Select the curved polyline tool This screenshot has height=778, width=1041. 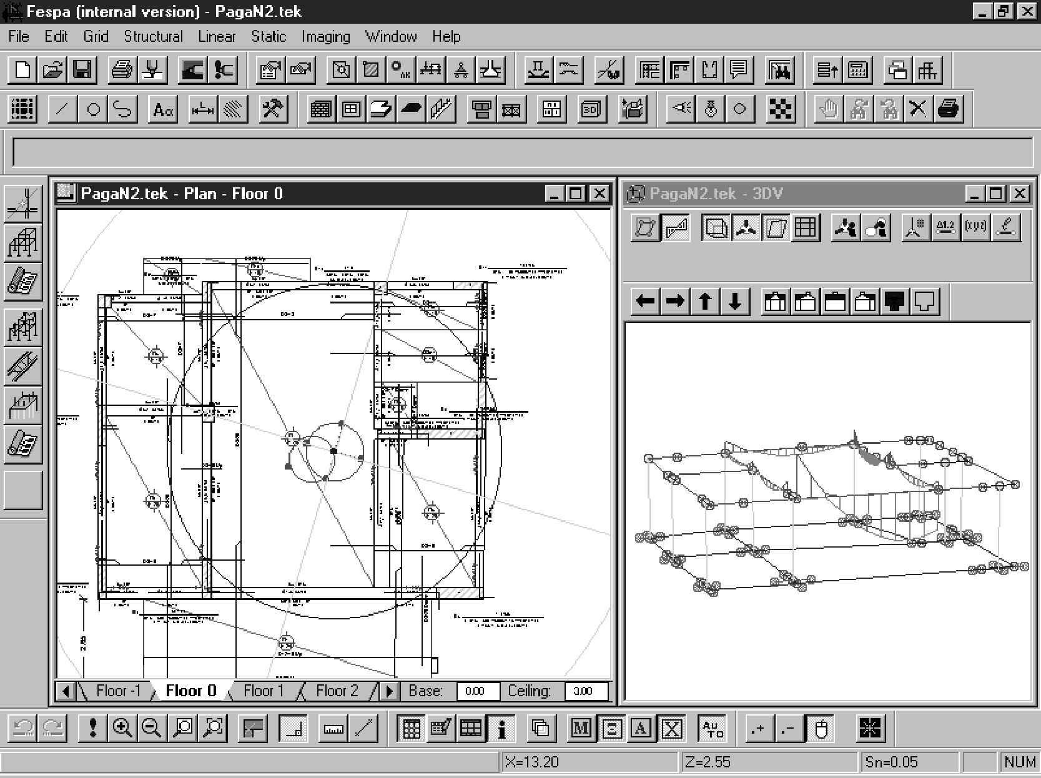point(122,109)
